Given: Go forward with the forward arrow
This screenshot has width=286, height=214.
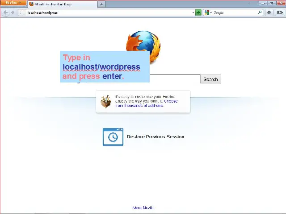Looking at the screenshot, I should [x=13, y=12].
